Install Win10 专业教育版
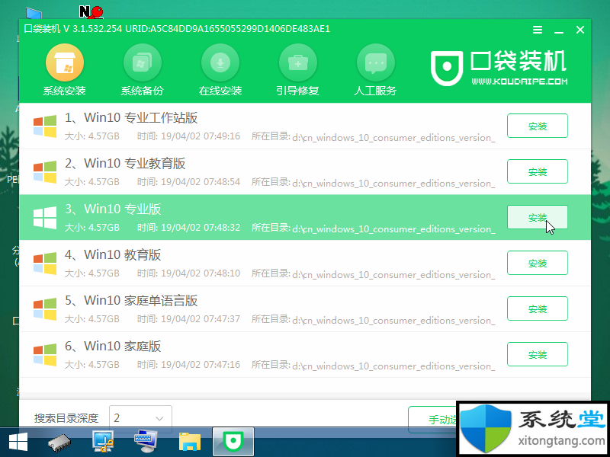 [x=538, y=171]
